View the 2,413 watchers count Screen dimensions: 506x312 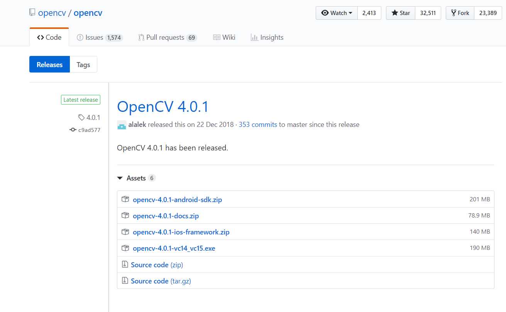pyautogui.click(x=369, y=13)
